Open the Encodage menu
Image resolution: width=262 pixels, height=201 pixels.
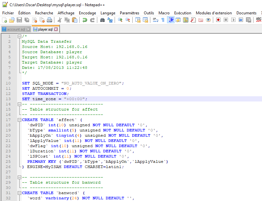pyautogui.click(x=87, y=13)
